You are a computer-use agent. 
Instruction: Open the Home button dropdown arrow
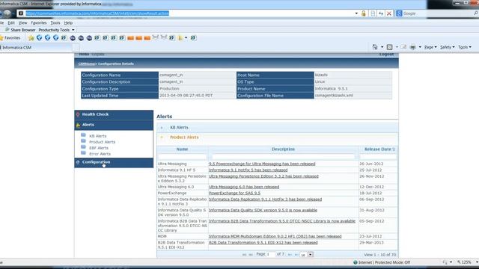coord(382,47)
